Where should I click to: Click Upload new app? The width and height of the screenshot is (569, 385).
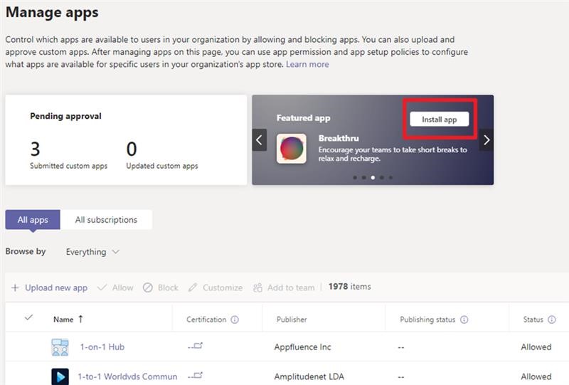point(49,288)
